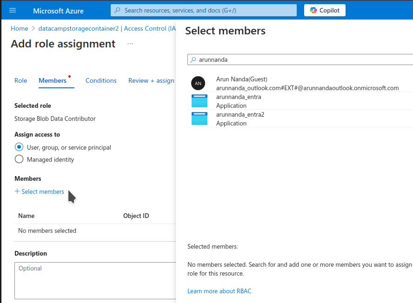
Task: Click the Microsoft Azure portal title
Action: pos(58,11)
